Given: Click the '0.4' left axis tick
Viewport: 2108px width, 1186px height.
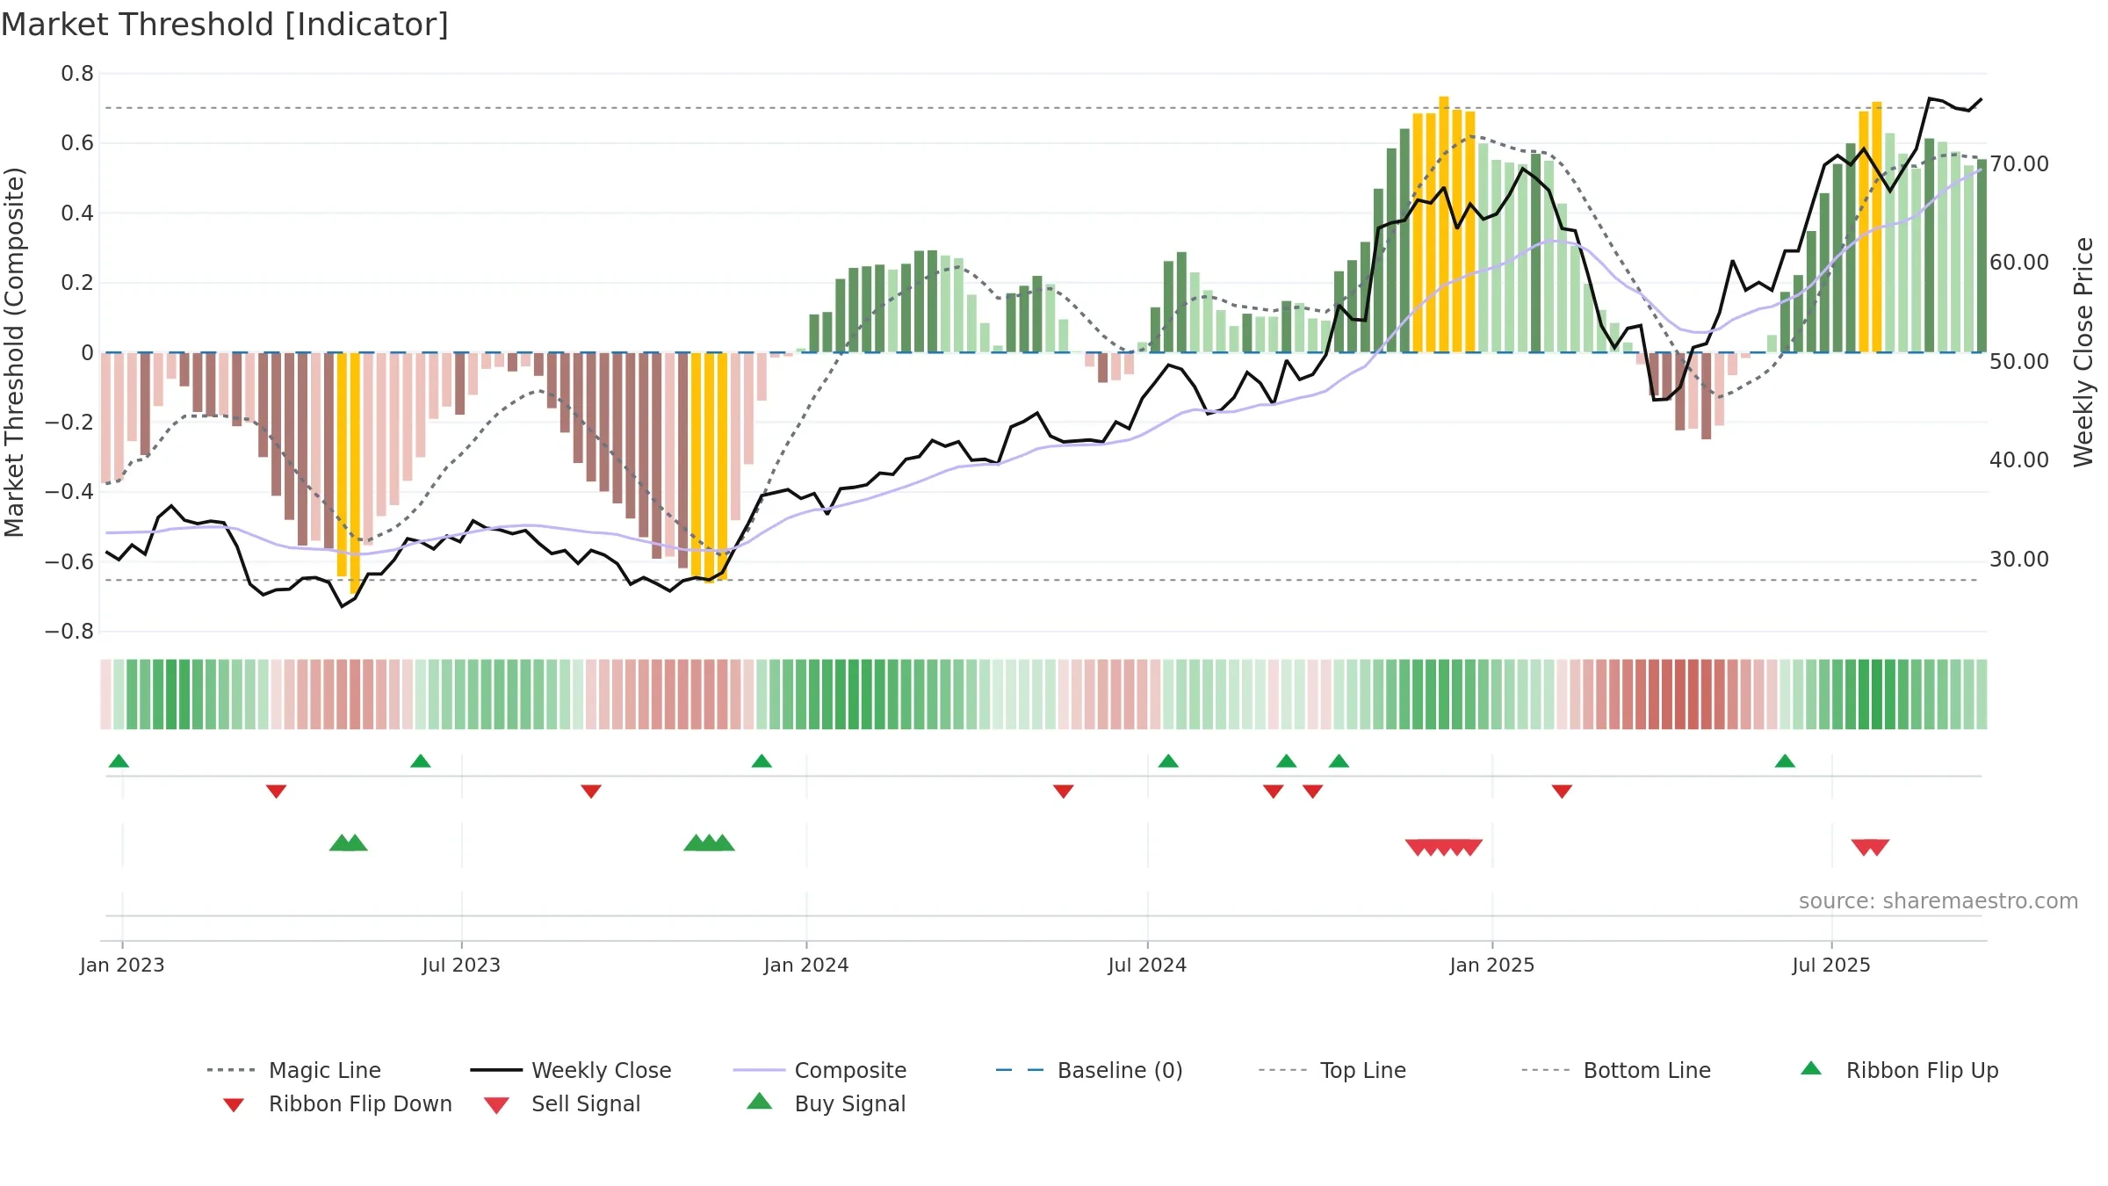Looking at the screenshot, I should tap(77, 213).
